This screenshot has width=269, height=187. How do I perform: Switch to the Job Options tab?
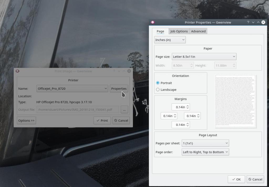click(x=179, y=31)
